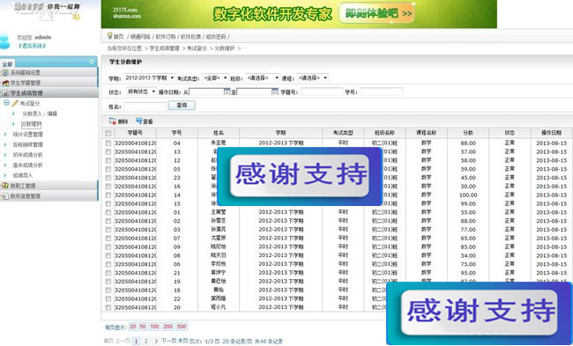Open the 考试类型 dropdown
The width and height of the screenshot is (573, 346).
(215, 77)
